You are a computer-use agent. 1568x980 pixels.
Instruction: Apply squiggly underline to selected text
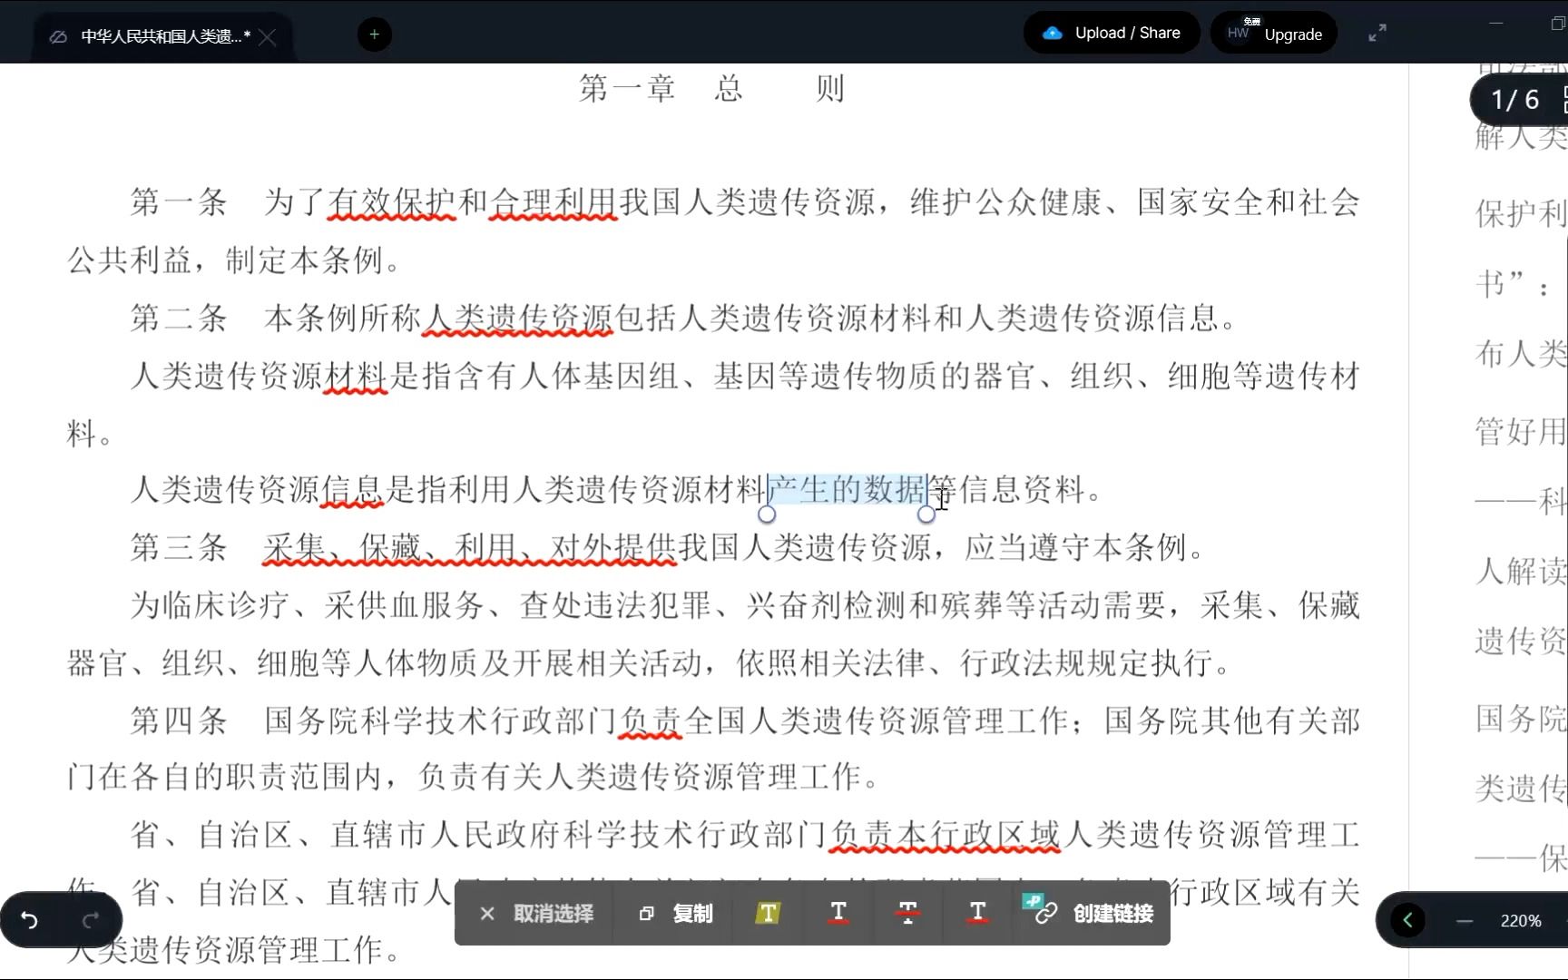(977, 913)
